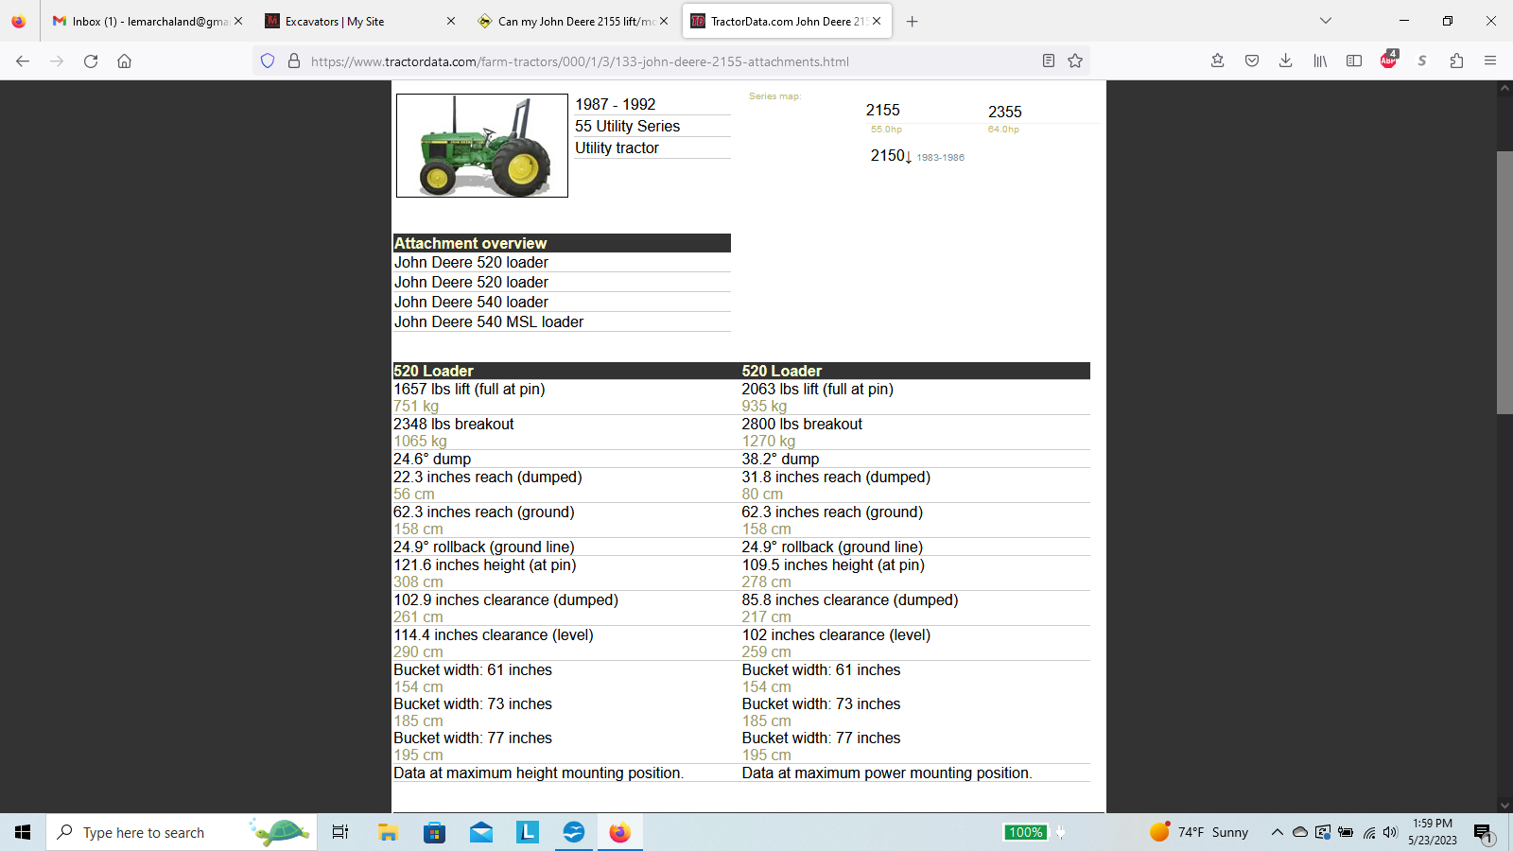
Task: Open the bookmarks menu toolbar icon
Action: click(x=1218, y=61)
